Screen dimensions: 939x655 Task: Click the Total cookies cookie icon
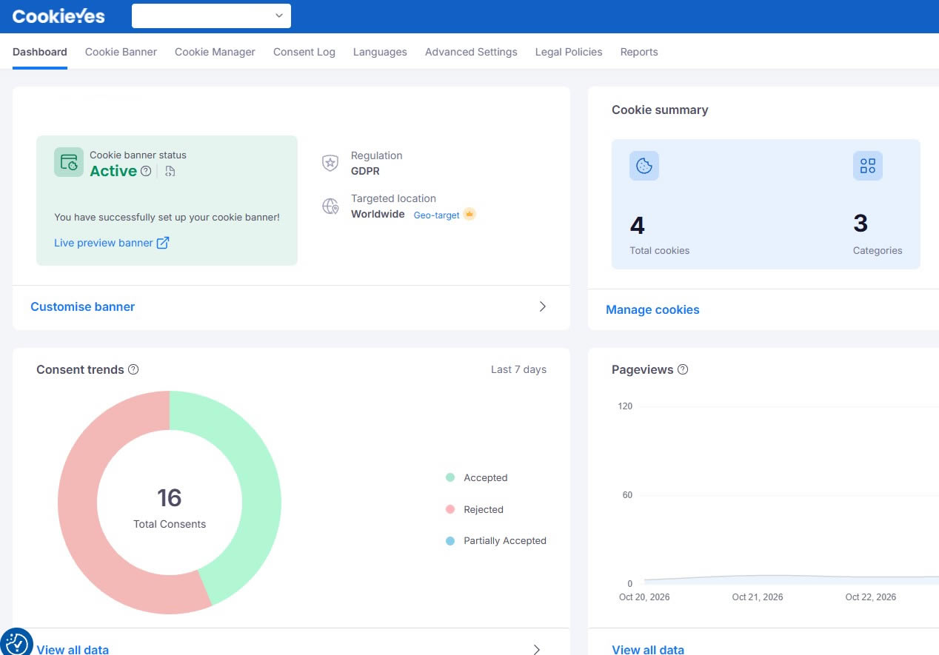click(644, 166)
